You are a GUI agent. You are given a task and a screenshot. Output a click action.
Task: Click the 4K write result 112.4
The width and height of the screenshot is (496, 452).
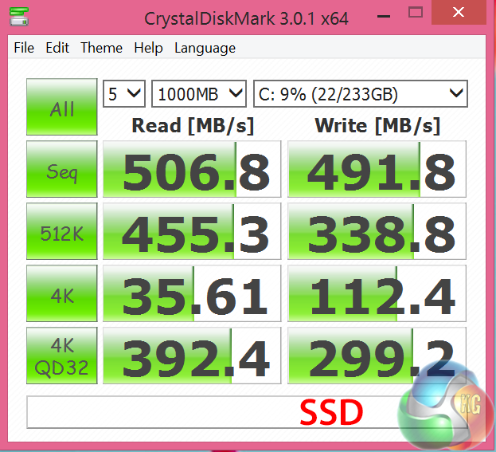click(x=377, y=293)
